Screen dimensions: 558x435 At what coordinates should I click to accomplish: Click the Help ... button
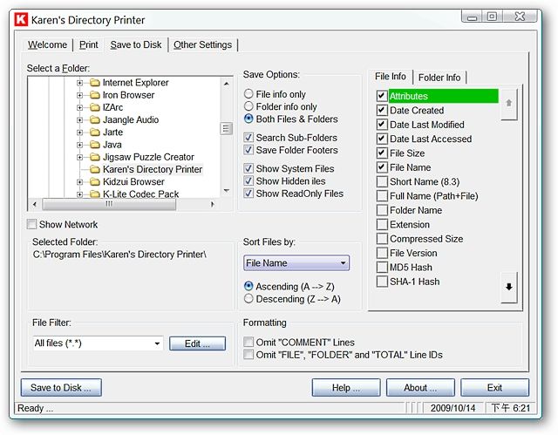tap(346, 387)
